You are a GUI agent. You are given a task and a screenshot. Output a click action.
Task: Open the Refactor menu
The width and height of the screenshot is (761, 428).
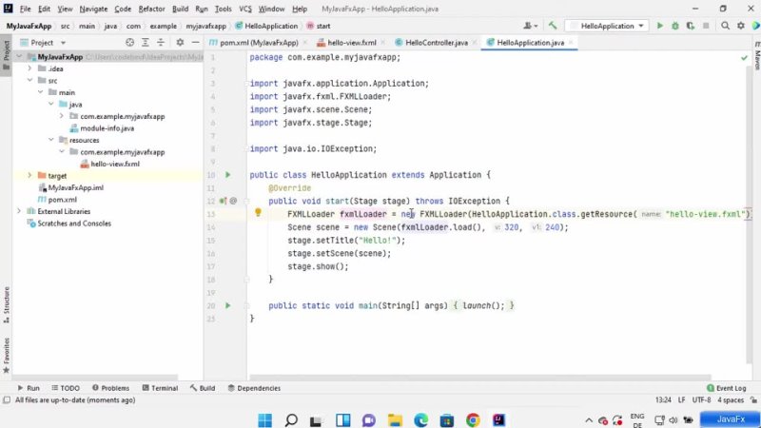click(151, 9)
